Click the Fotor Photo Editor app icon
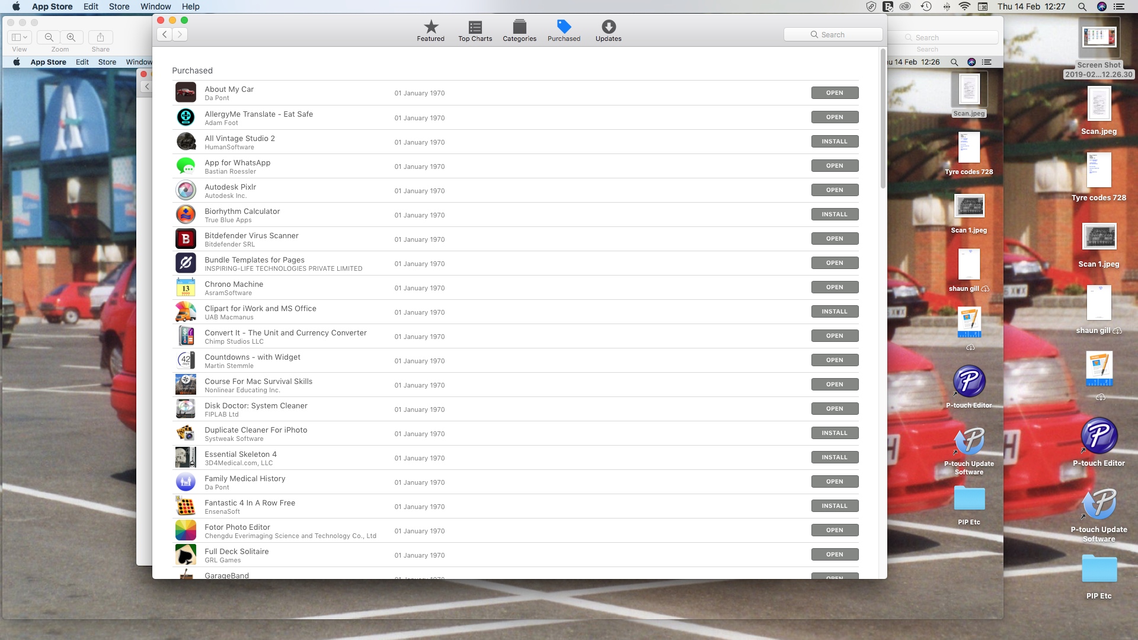Image resolution: width=1138 pixels, height=640 pixels. tap(186, 530)
